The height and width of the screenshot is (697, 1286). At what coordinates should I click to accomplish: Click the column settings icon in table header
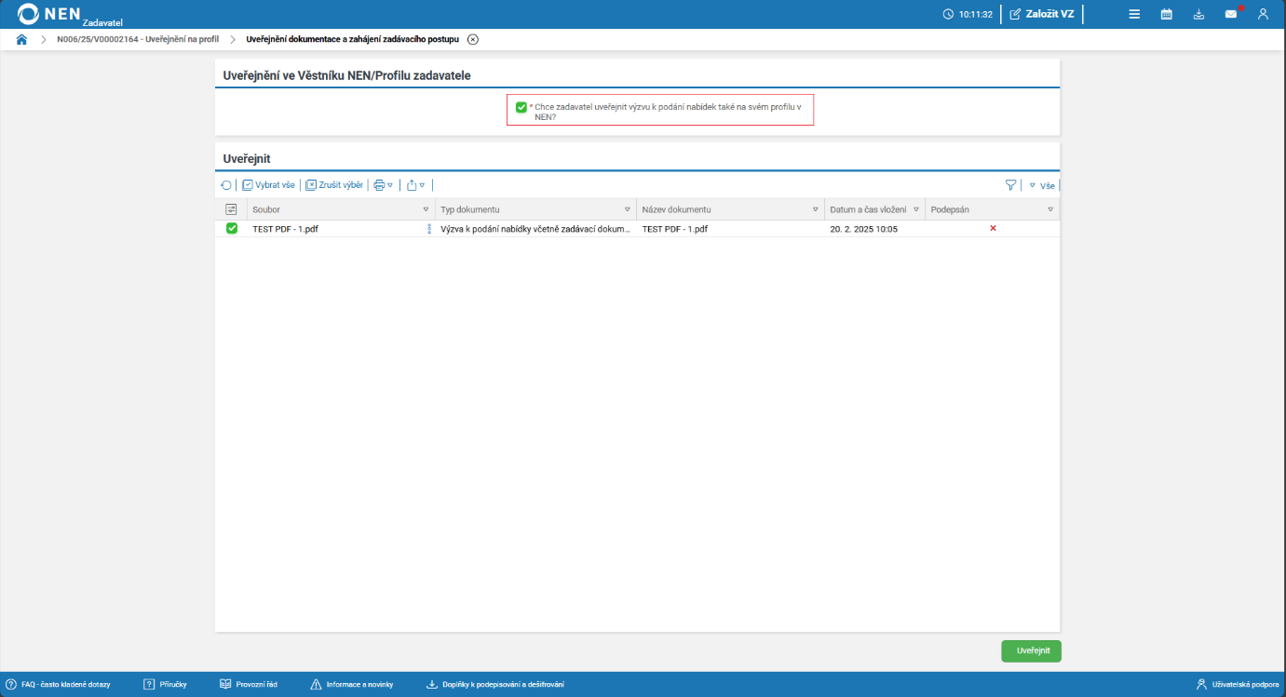click(232, 209)
